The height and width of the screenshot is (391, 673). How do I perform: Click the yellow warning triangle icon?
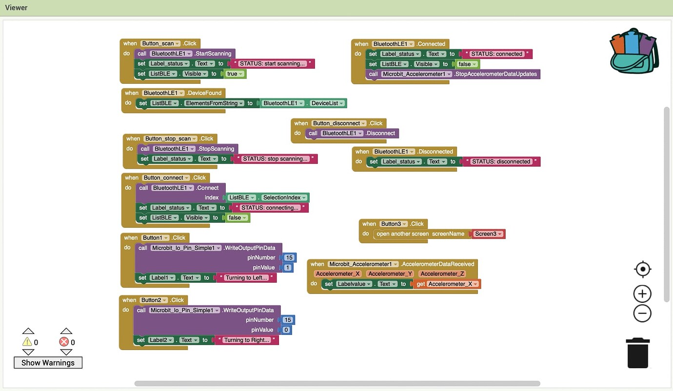27,342
